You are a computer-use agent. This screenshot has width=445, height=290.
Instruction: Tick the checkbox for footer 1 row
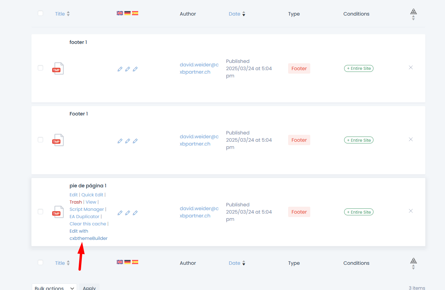coord(40,68)
